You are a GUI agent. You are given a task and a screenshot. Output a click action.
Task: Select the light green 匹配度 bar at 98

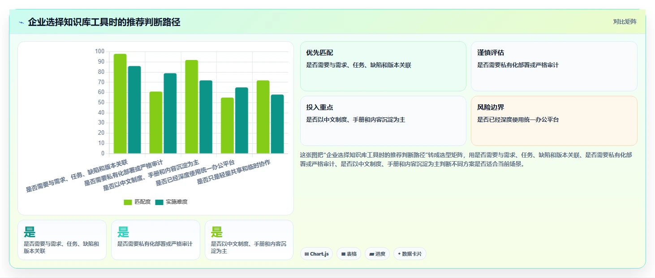(120, 104)
